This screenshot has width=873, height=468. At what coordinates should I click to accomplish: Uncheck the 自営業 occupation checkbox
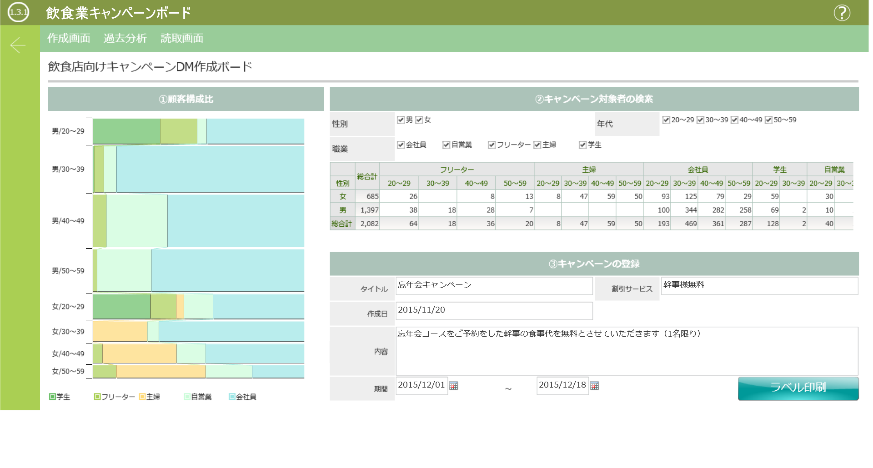coord(446,145)
